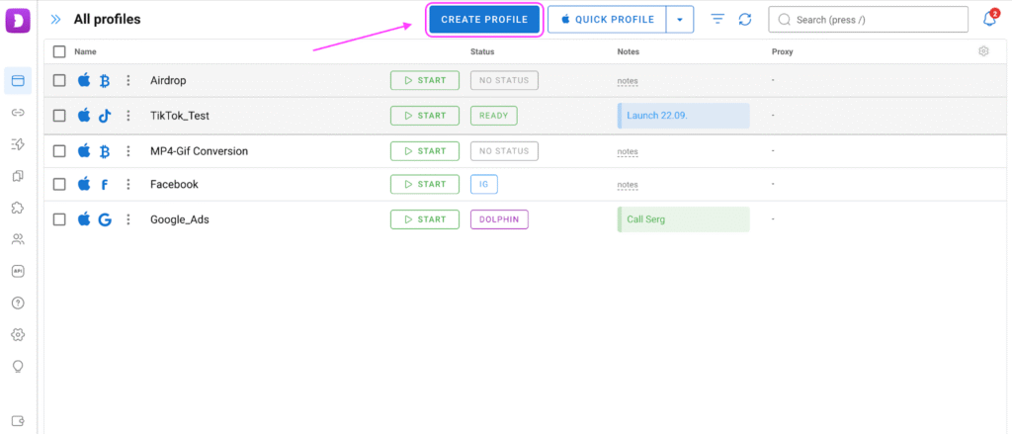
Task: Open the users/team icon in sidebar
Action: (18, 239)
